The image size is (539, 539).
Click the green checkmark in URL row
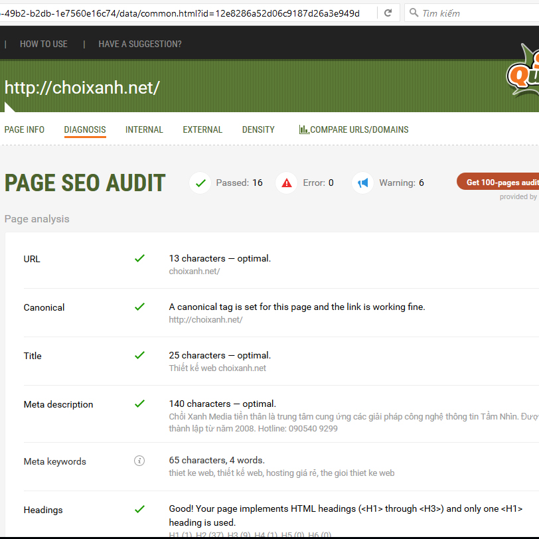tap(139, 258)
